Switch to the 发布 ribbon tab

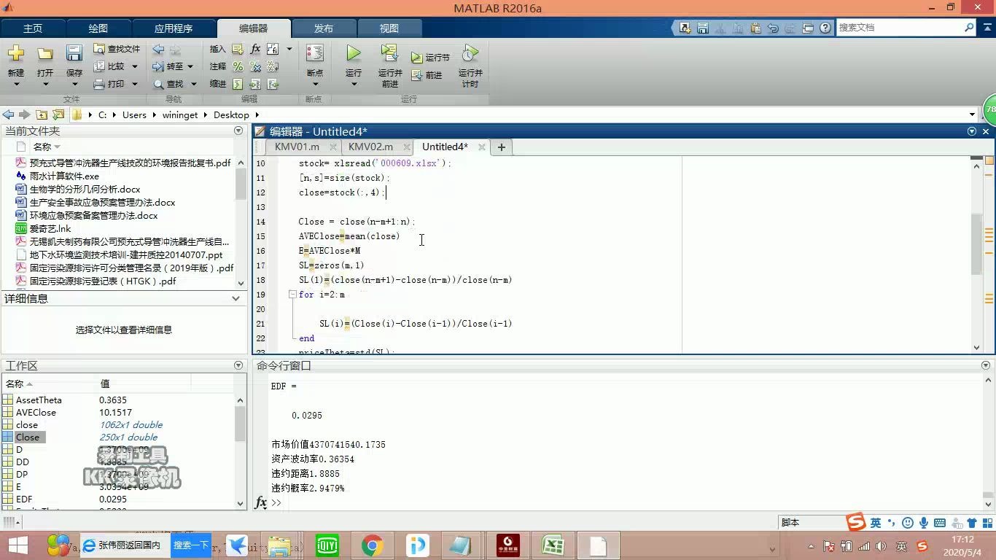tap(324, 28)
